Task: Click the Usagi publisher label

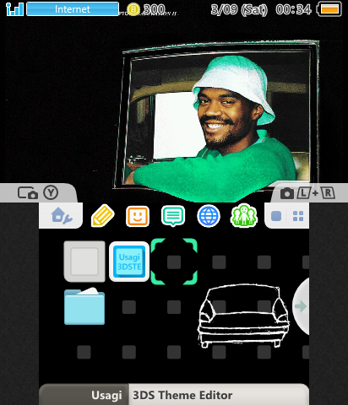Action: [106, 395]
